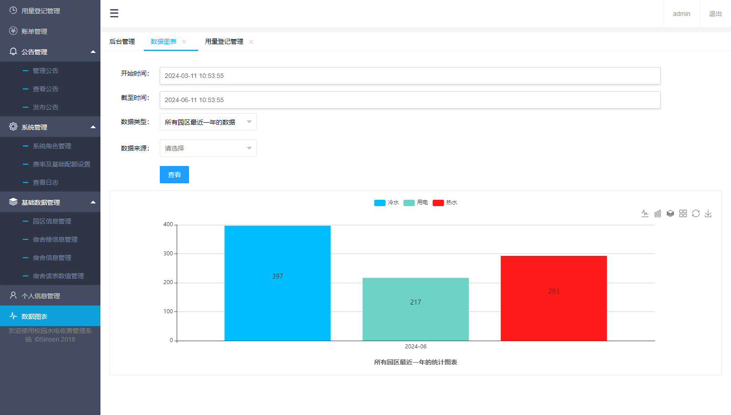
Task: Open 宿舍读表数值管理 submenu item
Action: (x=50, y=276)
